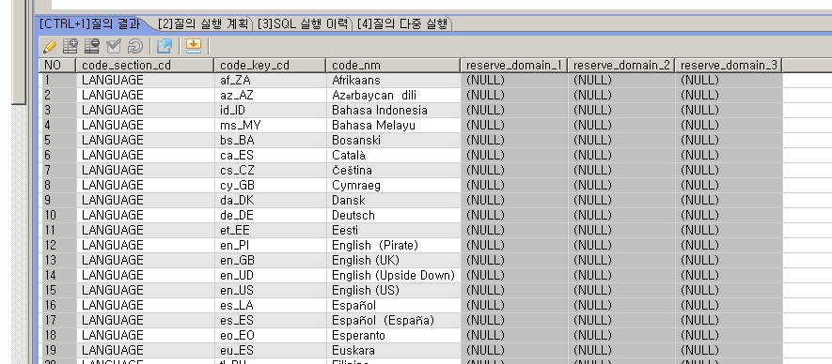Click reserve_domain_3 (NULL) in Euskara row
This screenshot has width=832, height=364.
(729, 350)
